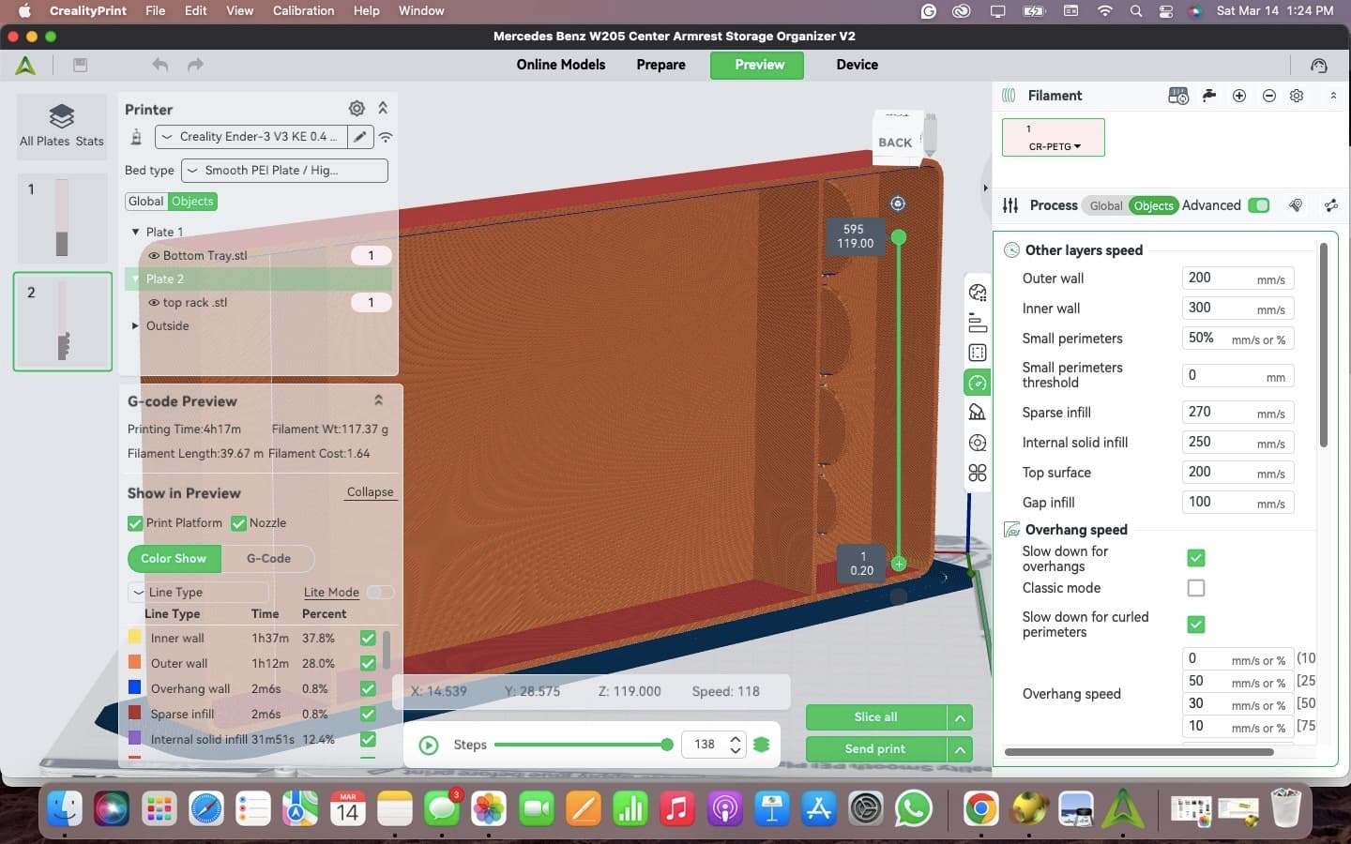Image resolution: width=1351 pixels, height=844 pixels.
Task: Open the Creality Ender-3 V3 KE printer dropdown
Action: click(x=251, y=137)
